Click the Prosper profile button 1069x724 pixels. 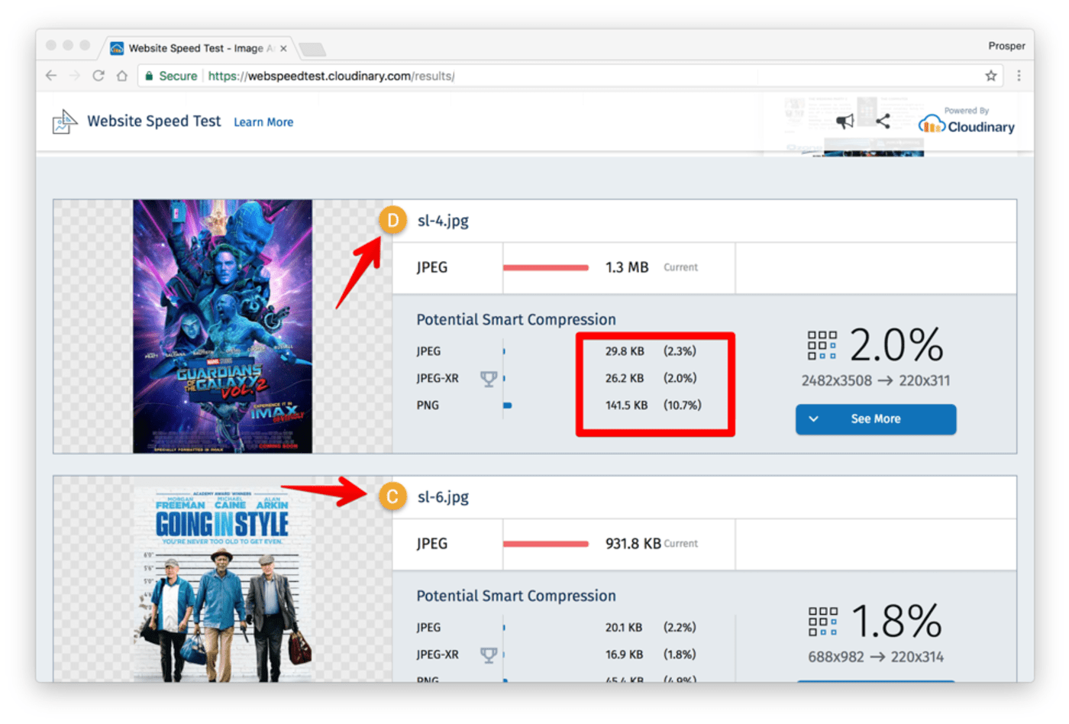[x=1006, y=46]
